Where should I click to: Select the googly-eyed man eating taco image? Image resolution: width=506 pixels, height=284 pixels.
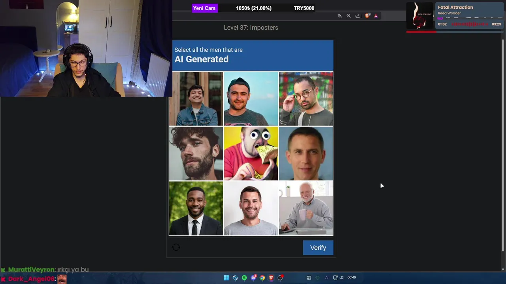[x=251, y=153]
